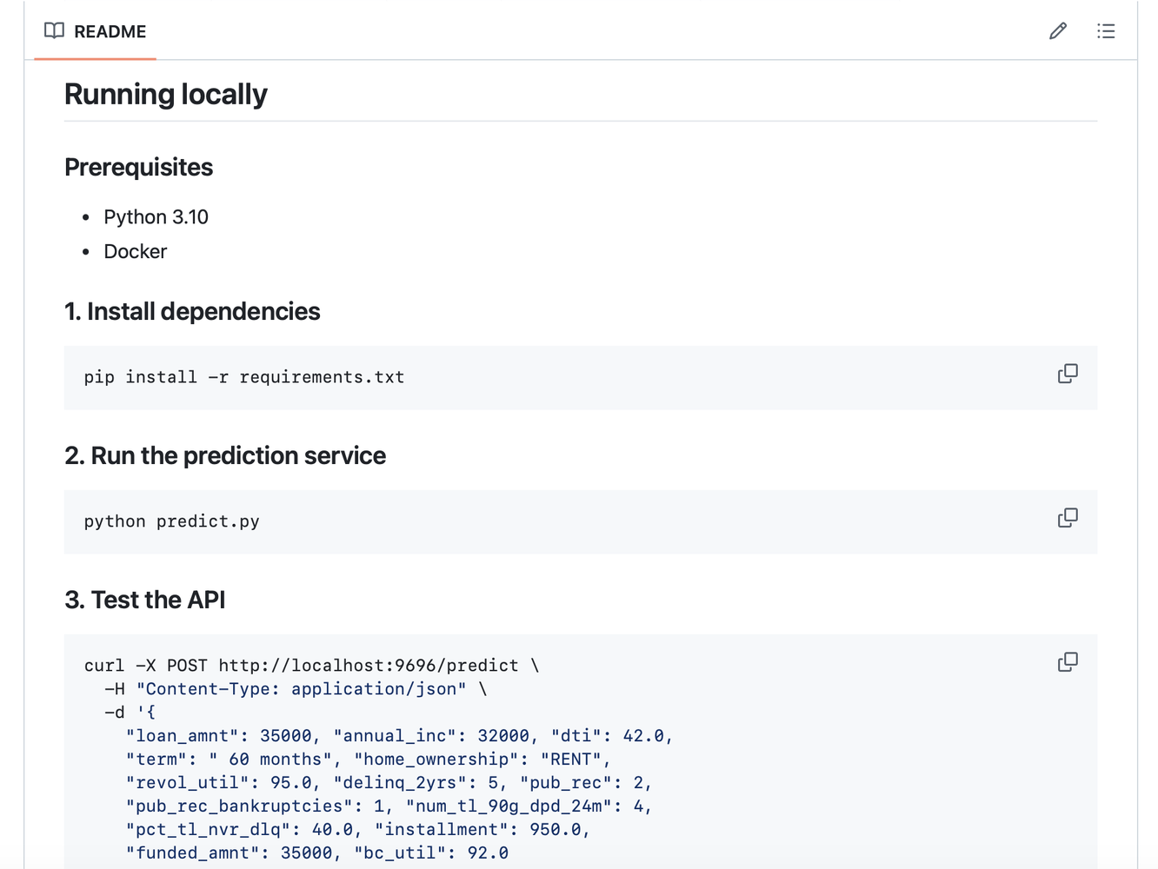Click the curl POST localhost:9696/predict line
The height and width of the screenshot is (869, 1158).
tap(312, 666)
